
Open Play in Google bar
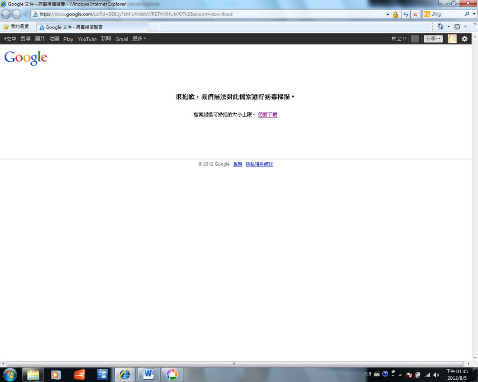click(68, 39)
